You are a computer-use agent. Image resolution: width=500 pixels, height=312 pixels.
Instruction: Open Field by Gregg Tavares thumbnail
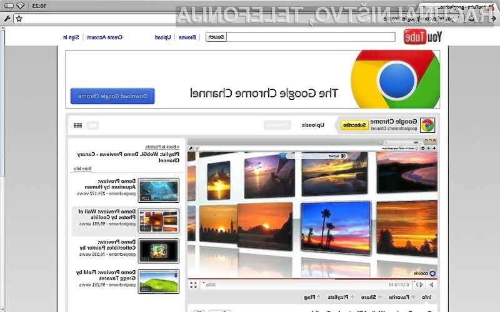[x=159, y=281]
